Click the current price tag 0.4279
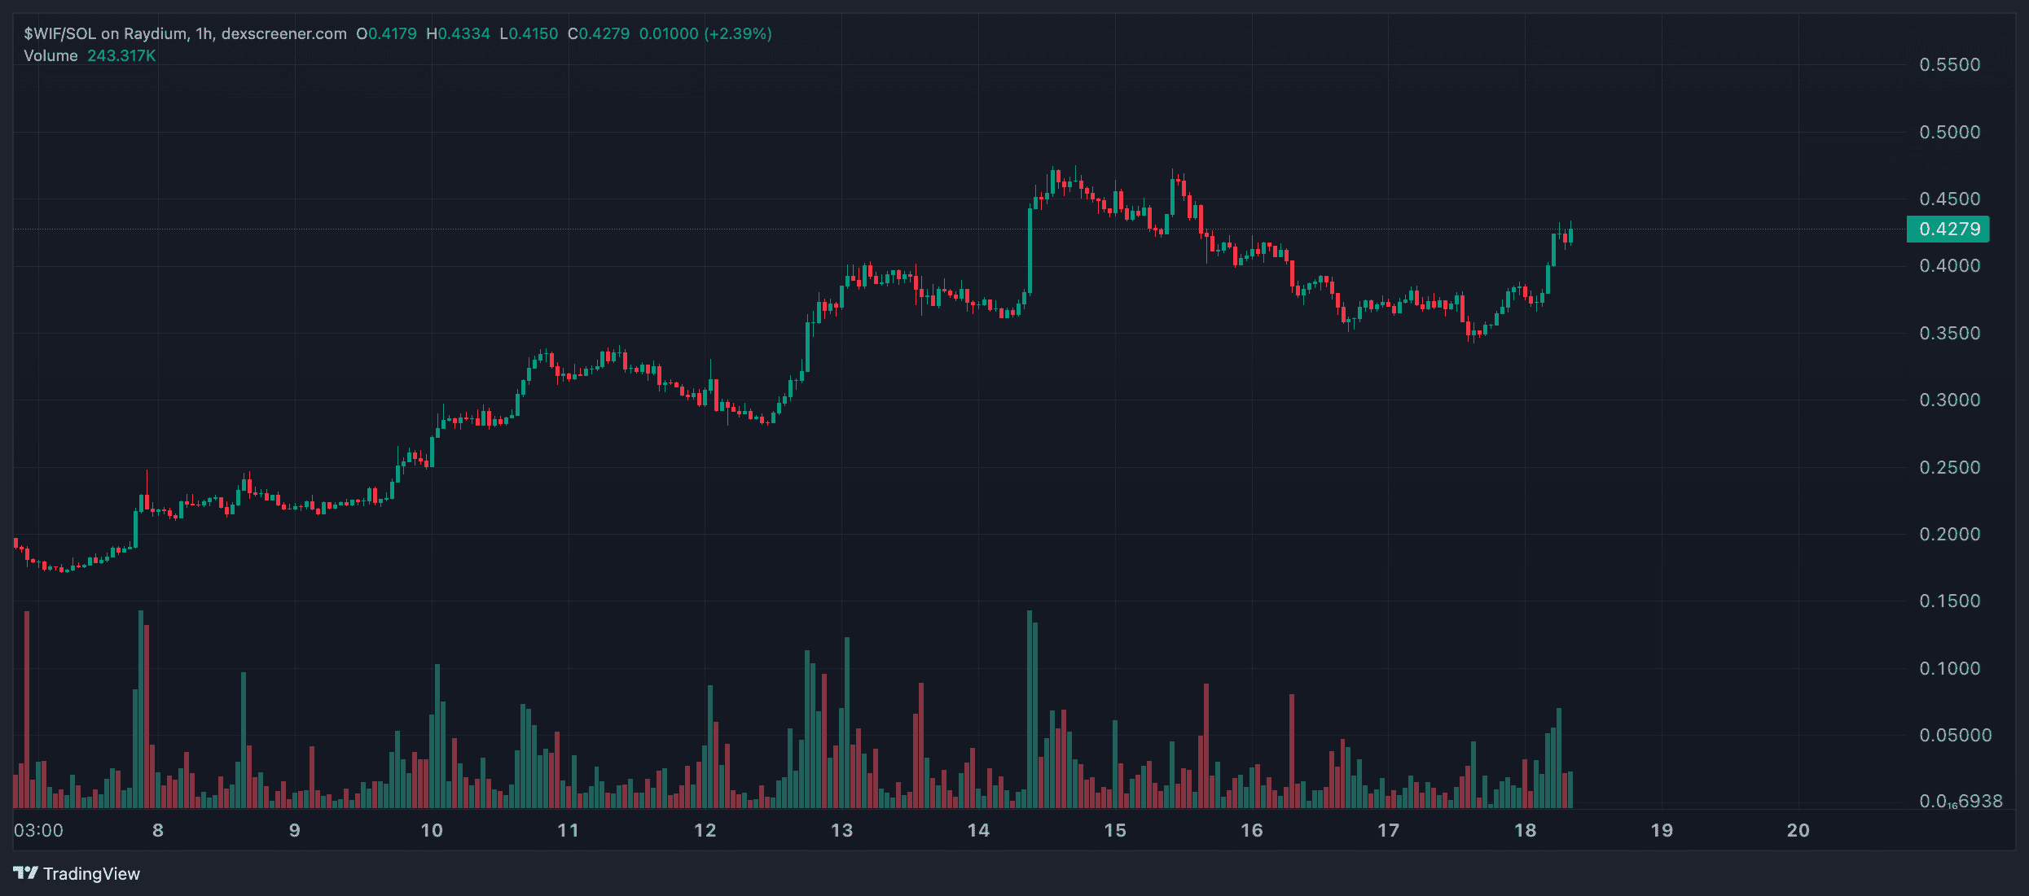 coord(1948,229)
